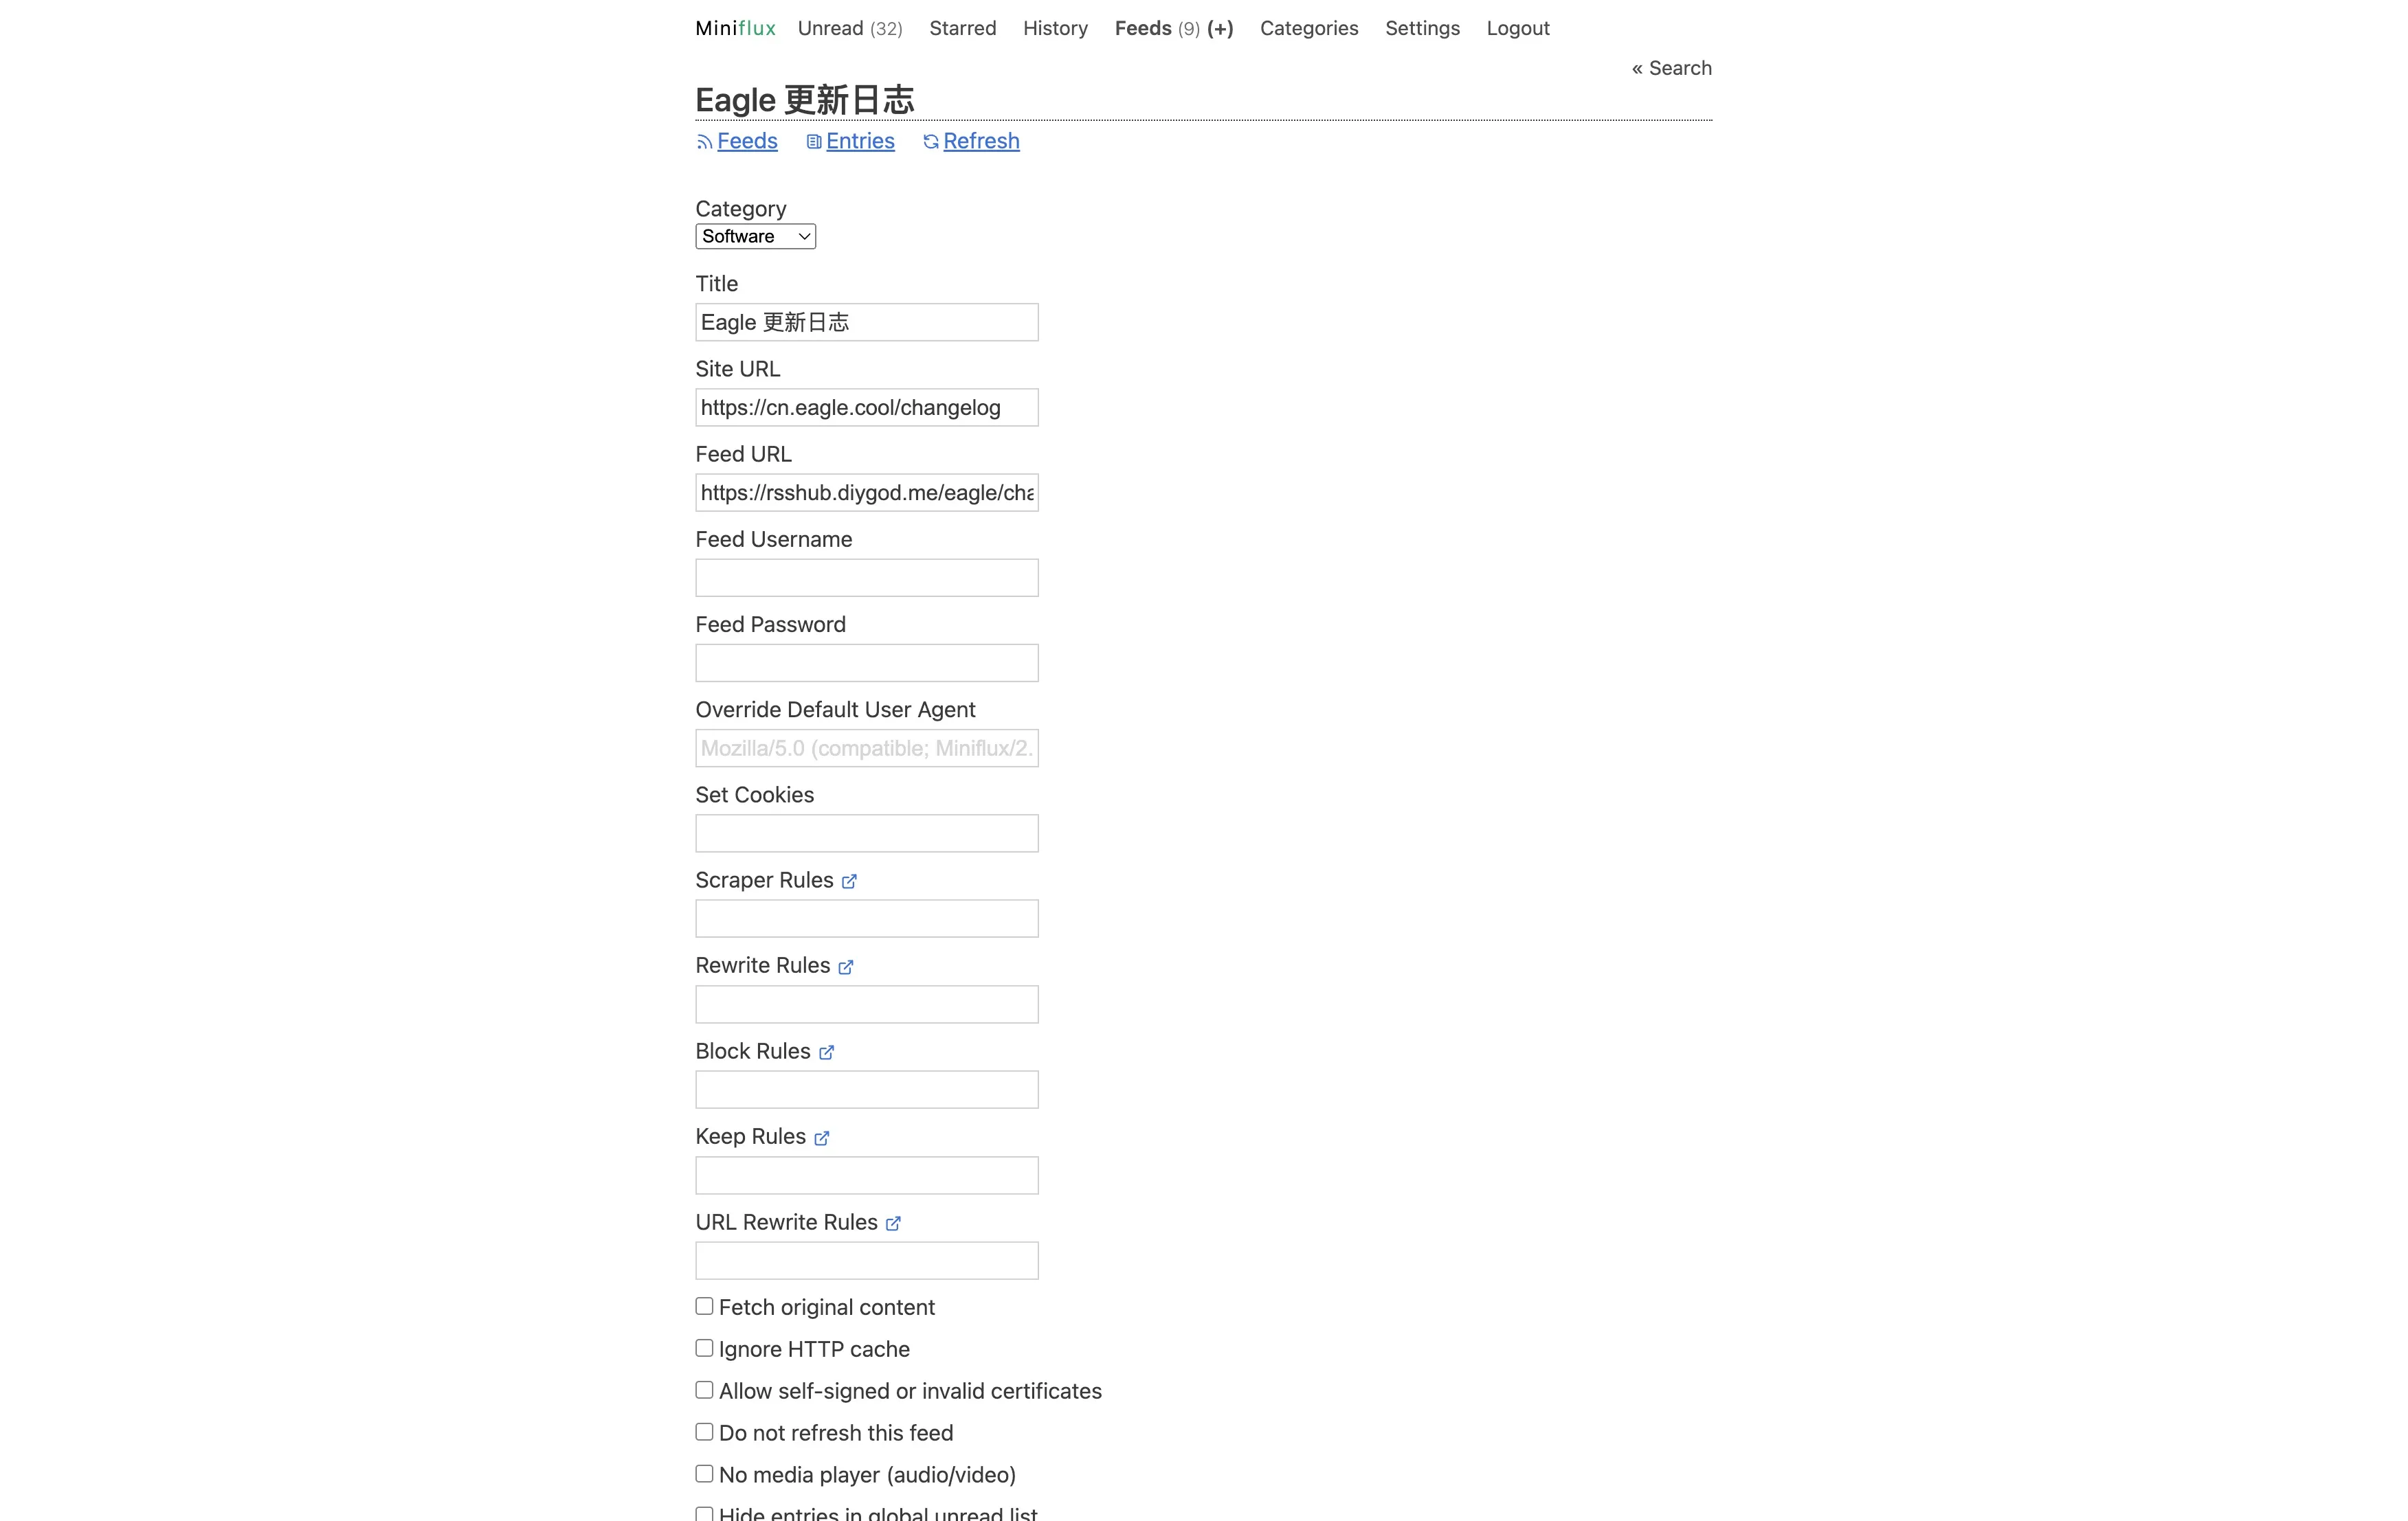Open URL Rewrite Rules help icon

click(893, 1223)
